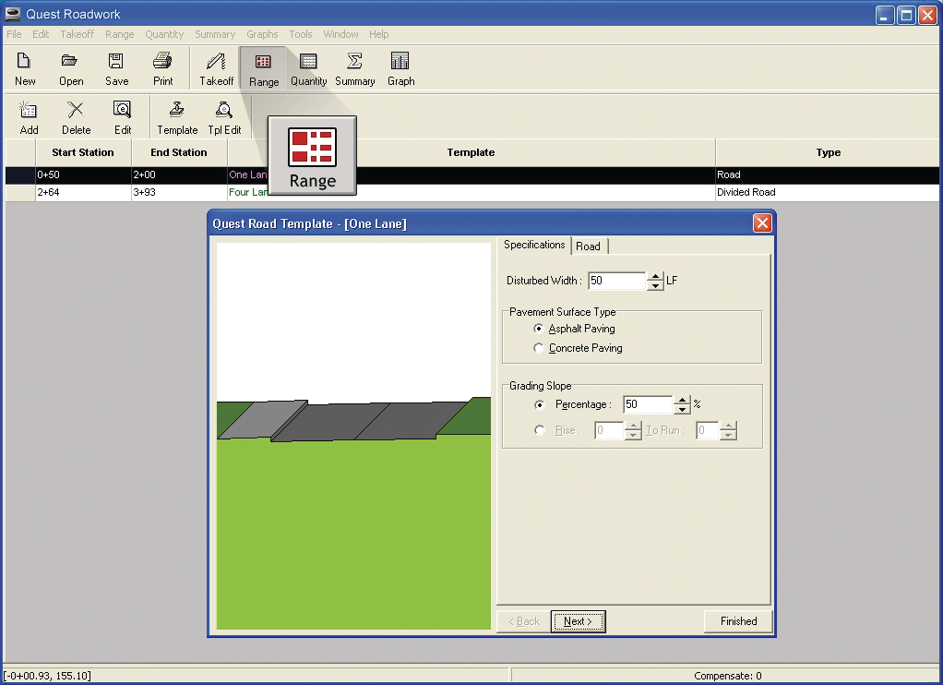
Task: Select the Takeoff toolbar icon
Action: [216, 61]
